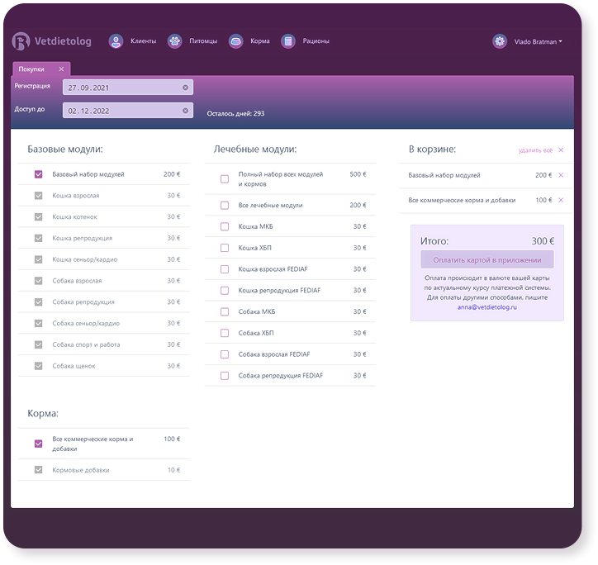This screenshot has height=565, width=598.
Task: Clear the access date 02.12.2022
Action: (x=185, y=111)
